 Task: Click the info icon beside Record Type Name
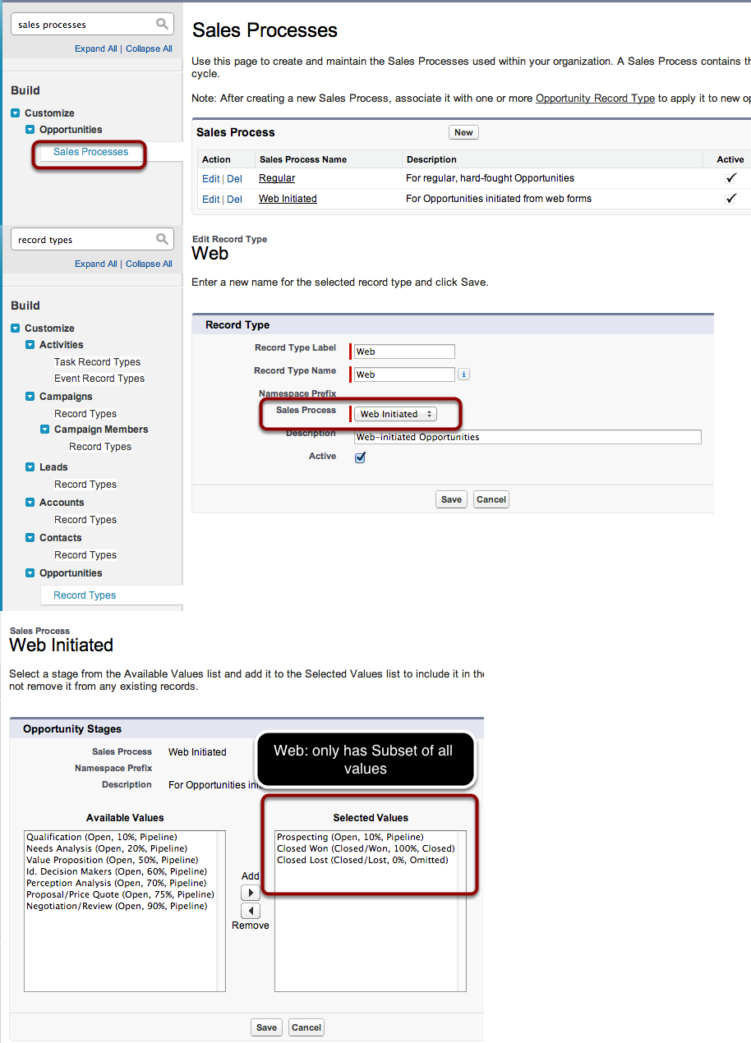463,374
